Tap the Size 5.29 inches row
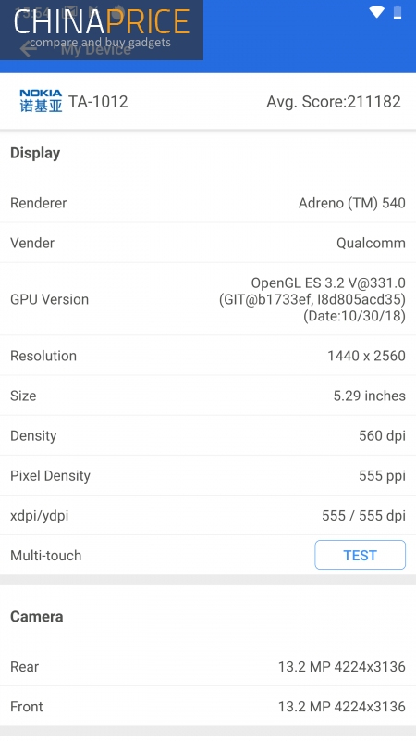 click(208, 396)
